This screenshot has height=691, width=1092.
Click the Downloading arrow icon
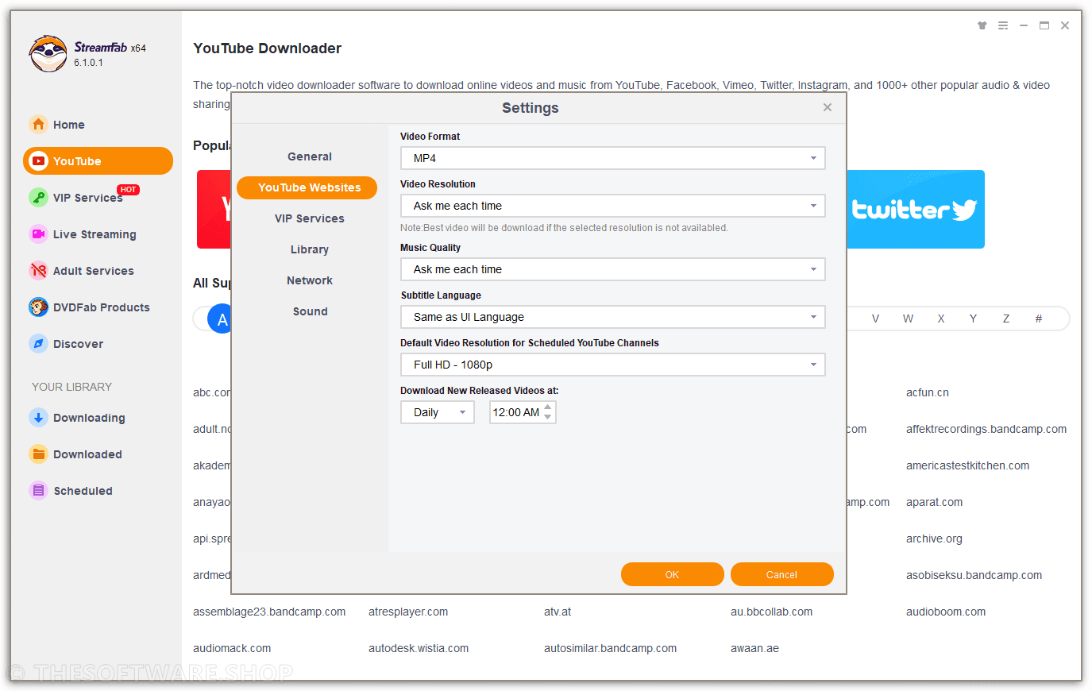click(38, 417)
